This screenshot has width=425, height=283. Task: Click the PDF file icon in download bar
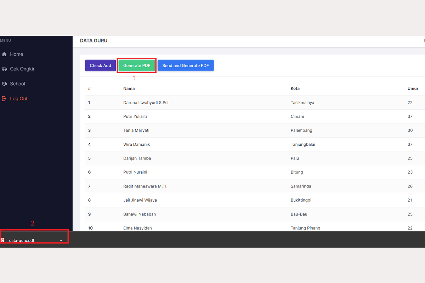tap(3, 240)
